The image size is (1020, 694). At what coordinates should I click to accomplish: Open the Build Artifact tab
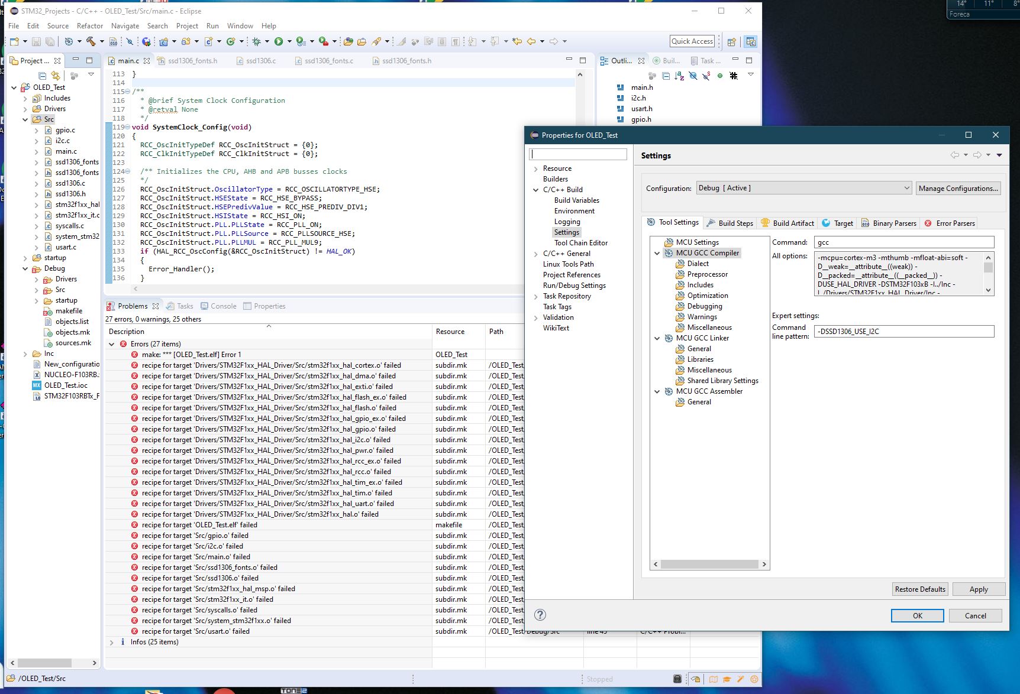(787, 223)
